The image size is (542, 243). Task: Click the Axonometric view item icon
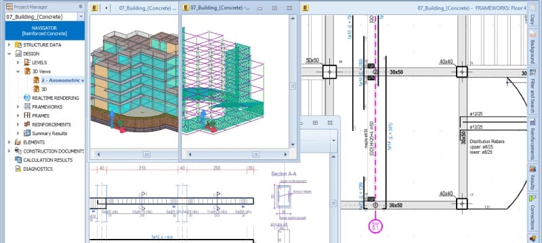click(x=36, y=80)
